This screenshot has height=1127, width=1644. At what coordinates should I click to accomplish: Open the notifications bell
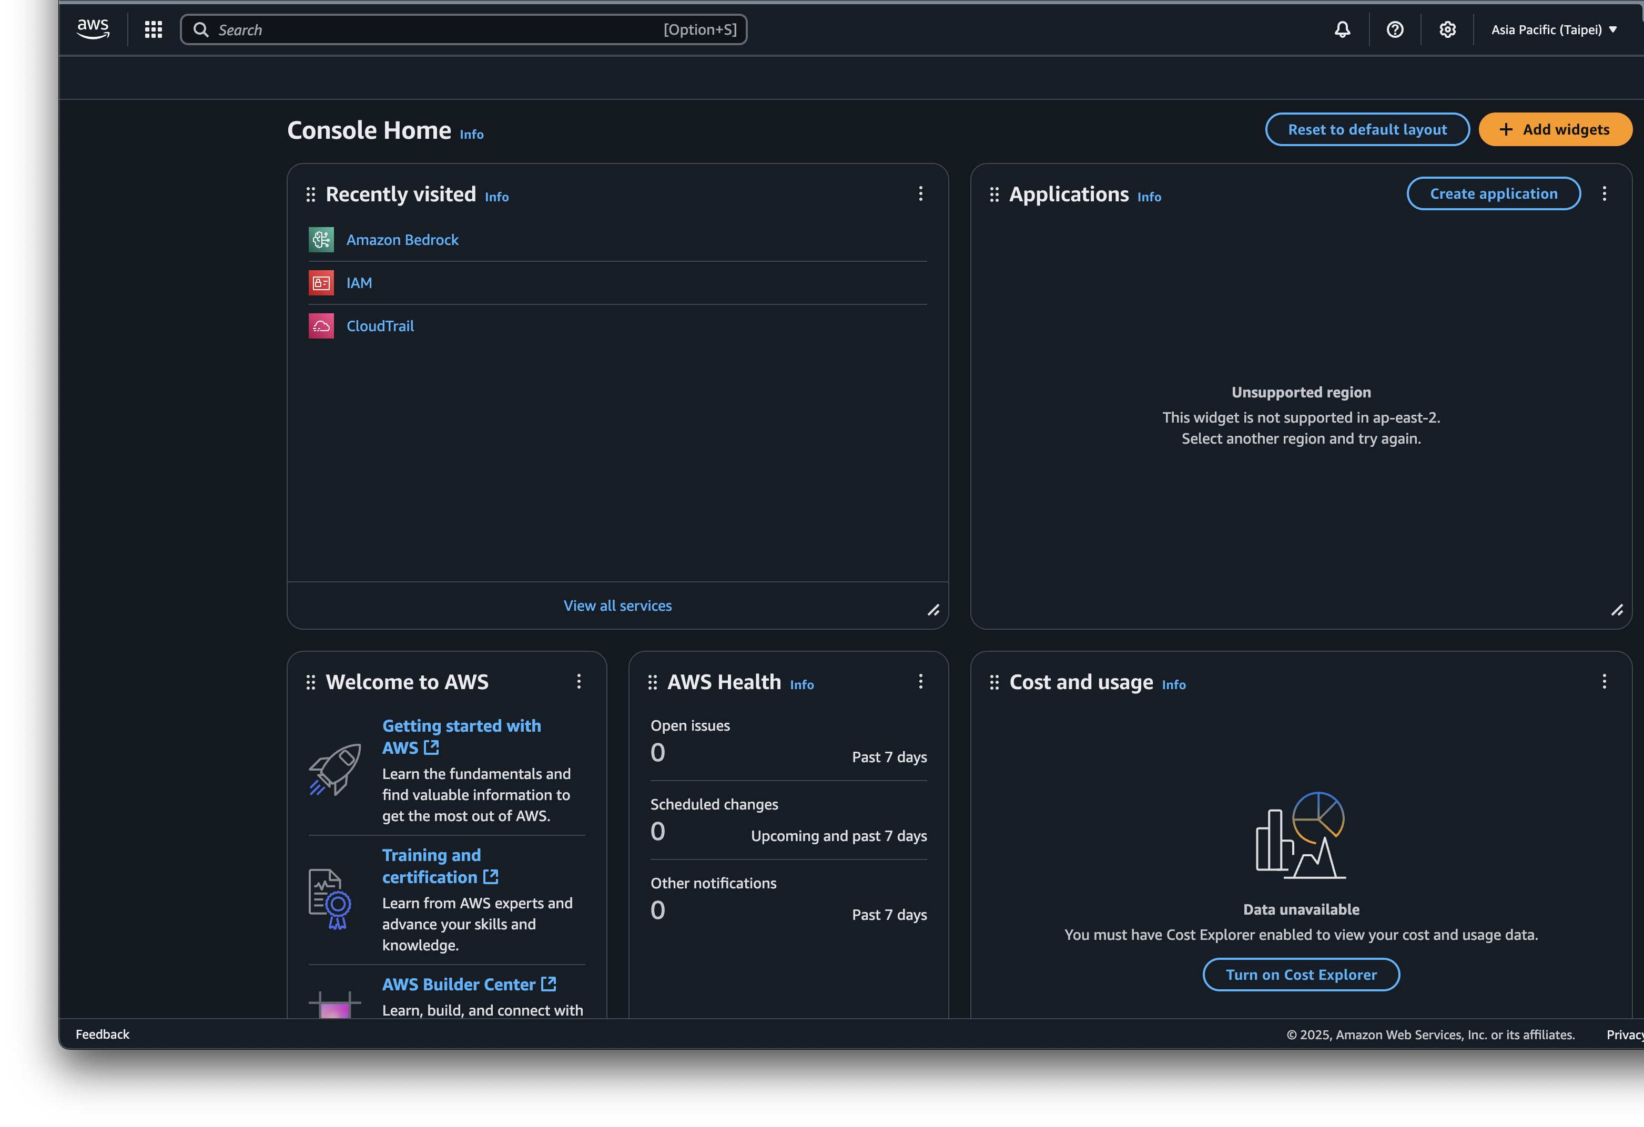[x=1342, y=29]
